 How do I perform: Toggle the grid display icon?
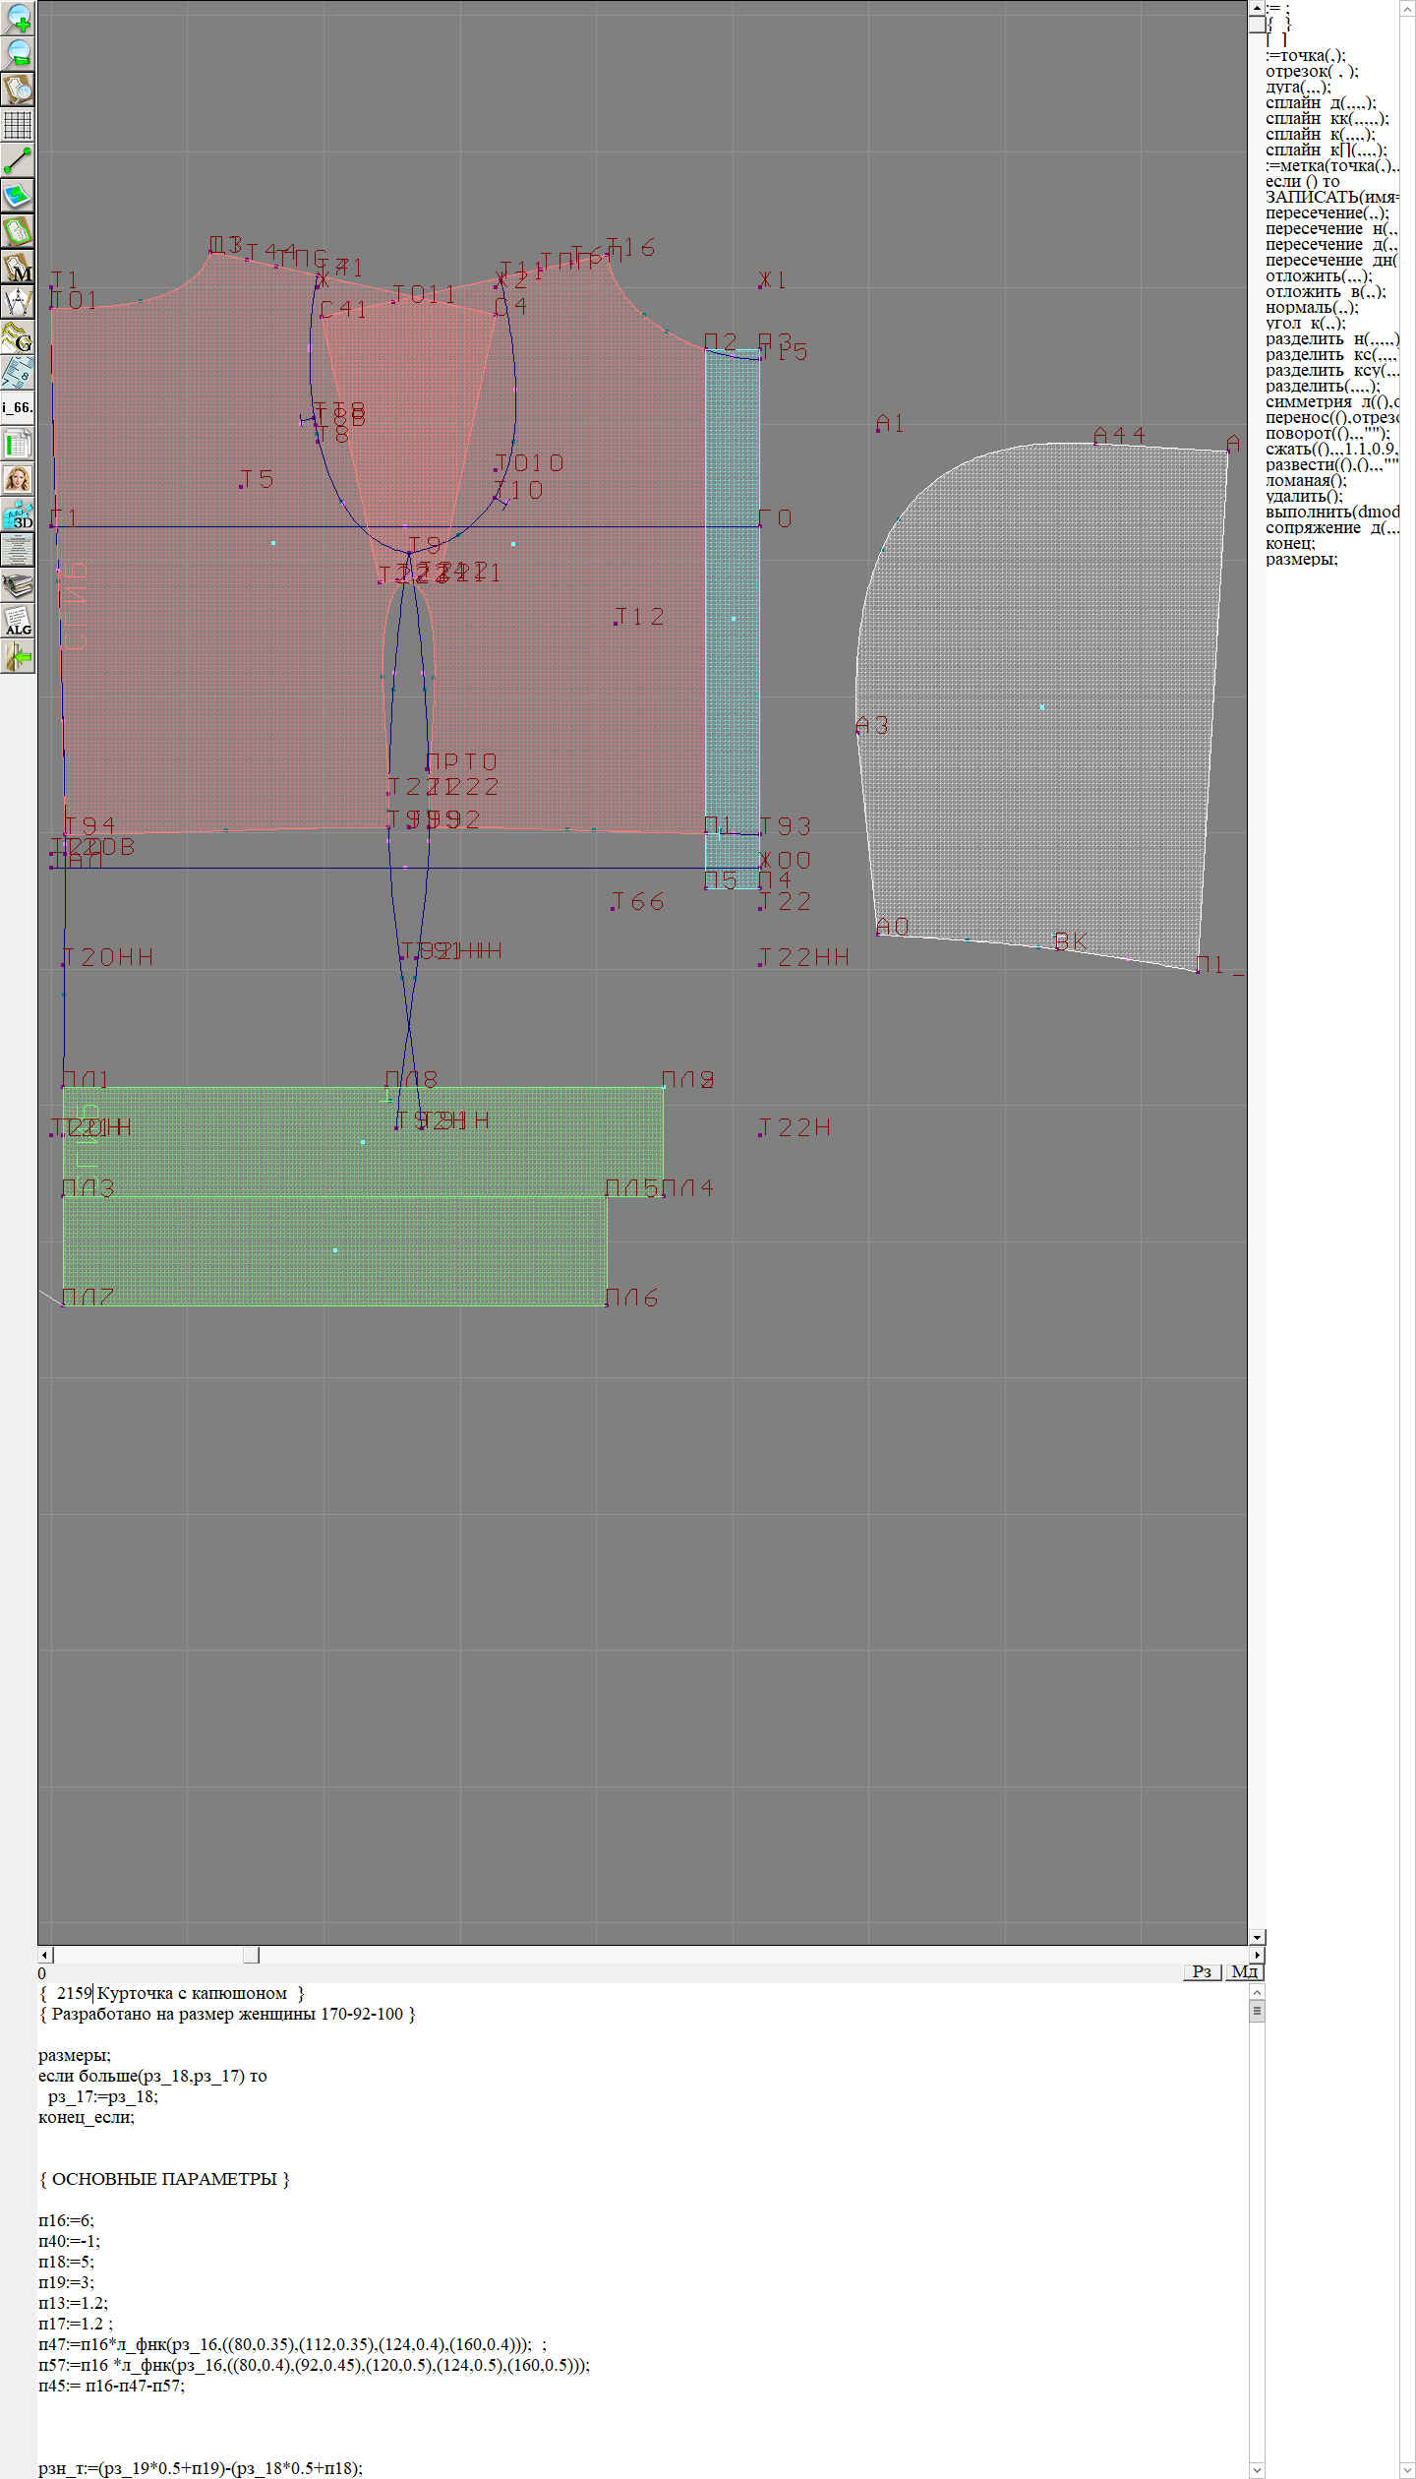click(18, 125)
